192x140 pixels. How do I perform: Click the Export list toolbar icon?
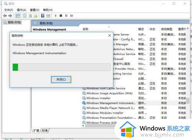(x=35, y=16)
